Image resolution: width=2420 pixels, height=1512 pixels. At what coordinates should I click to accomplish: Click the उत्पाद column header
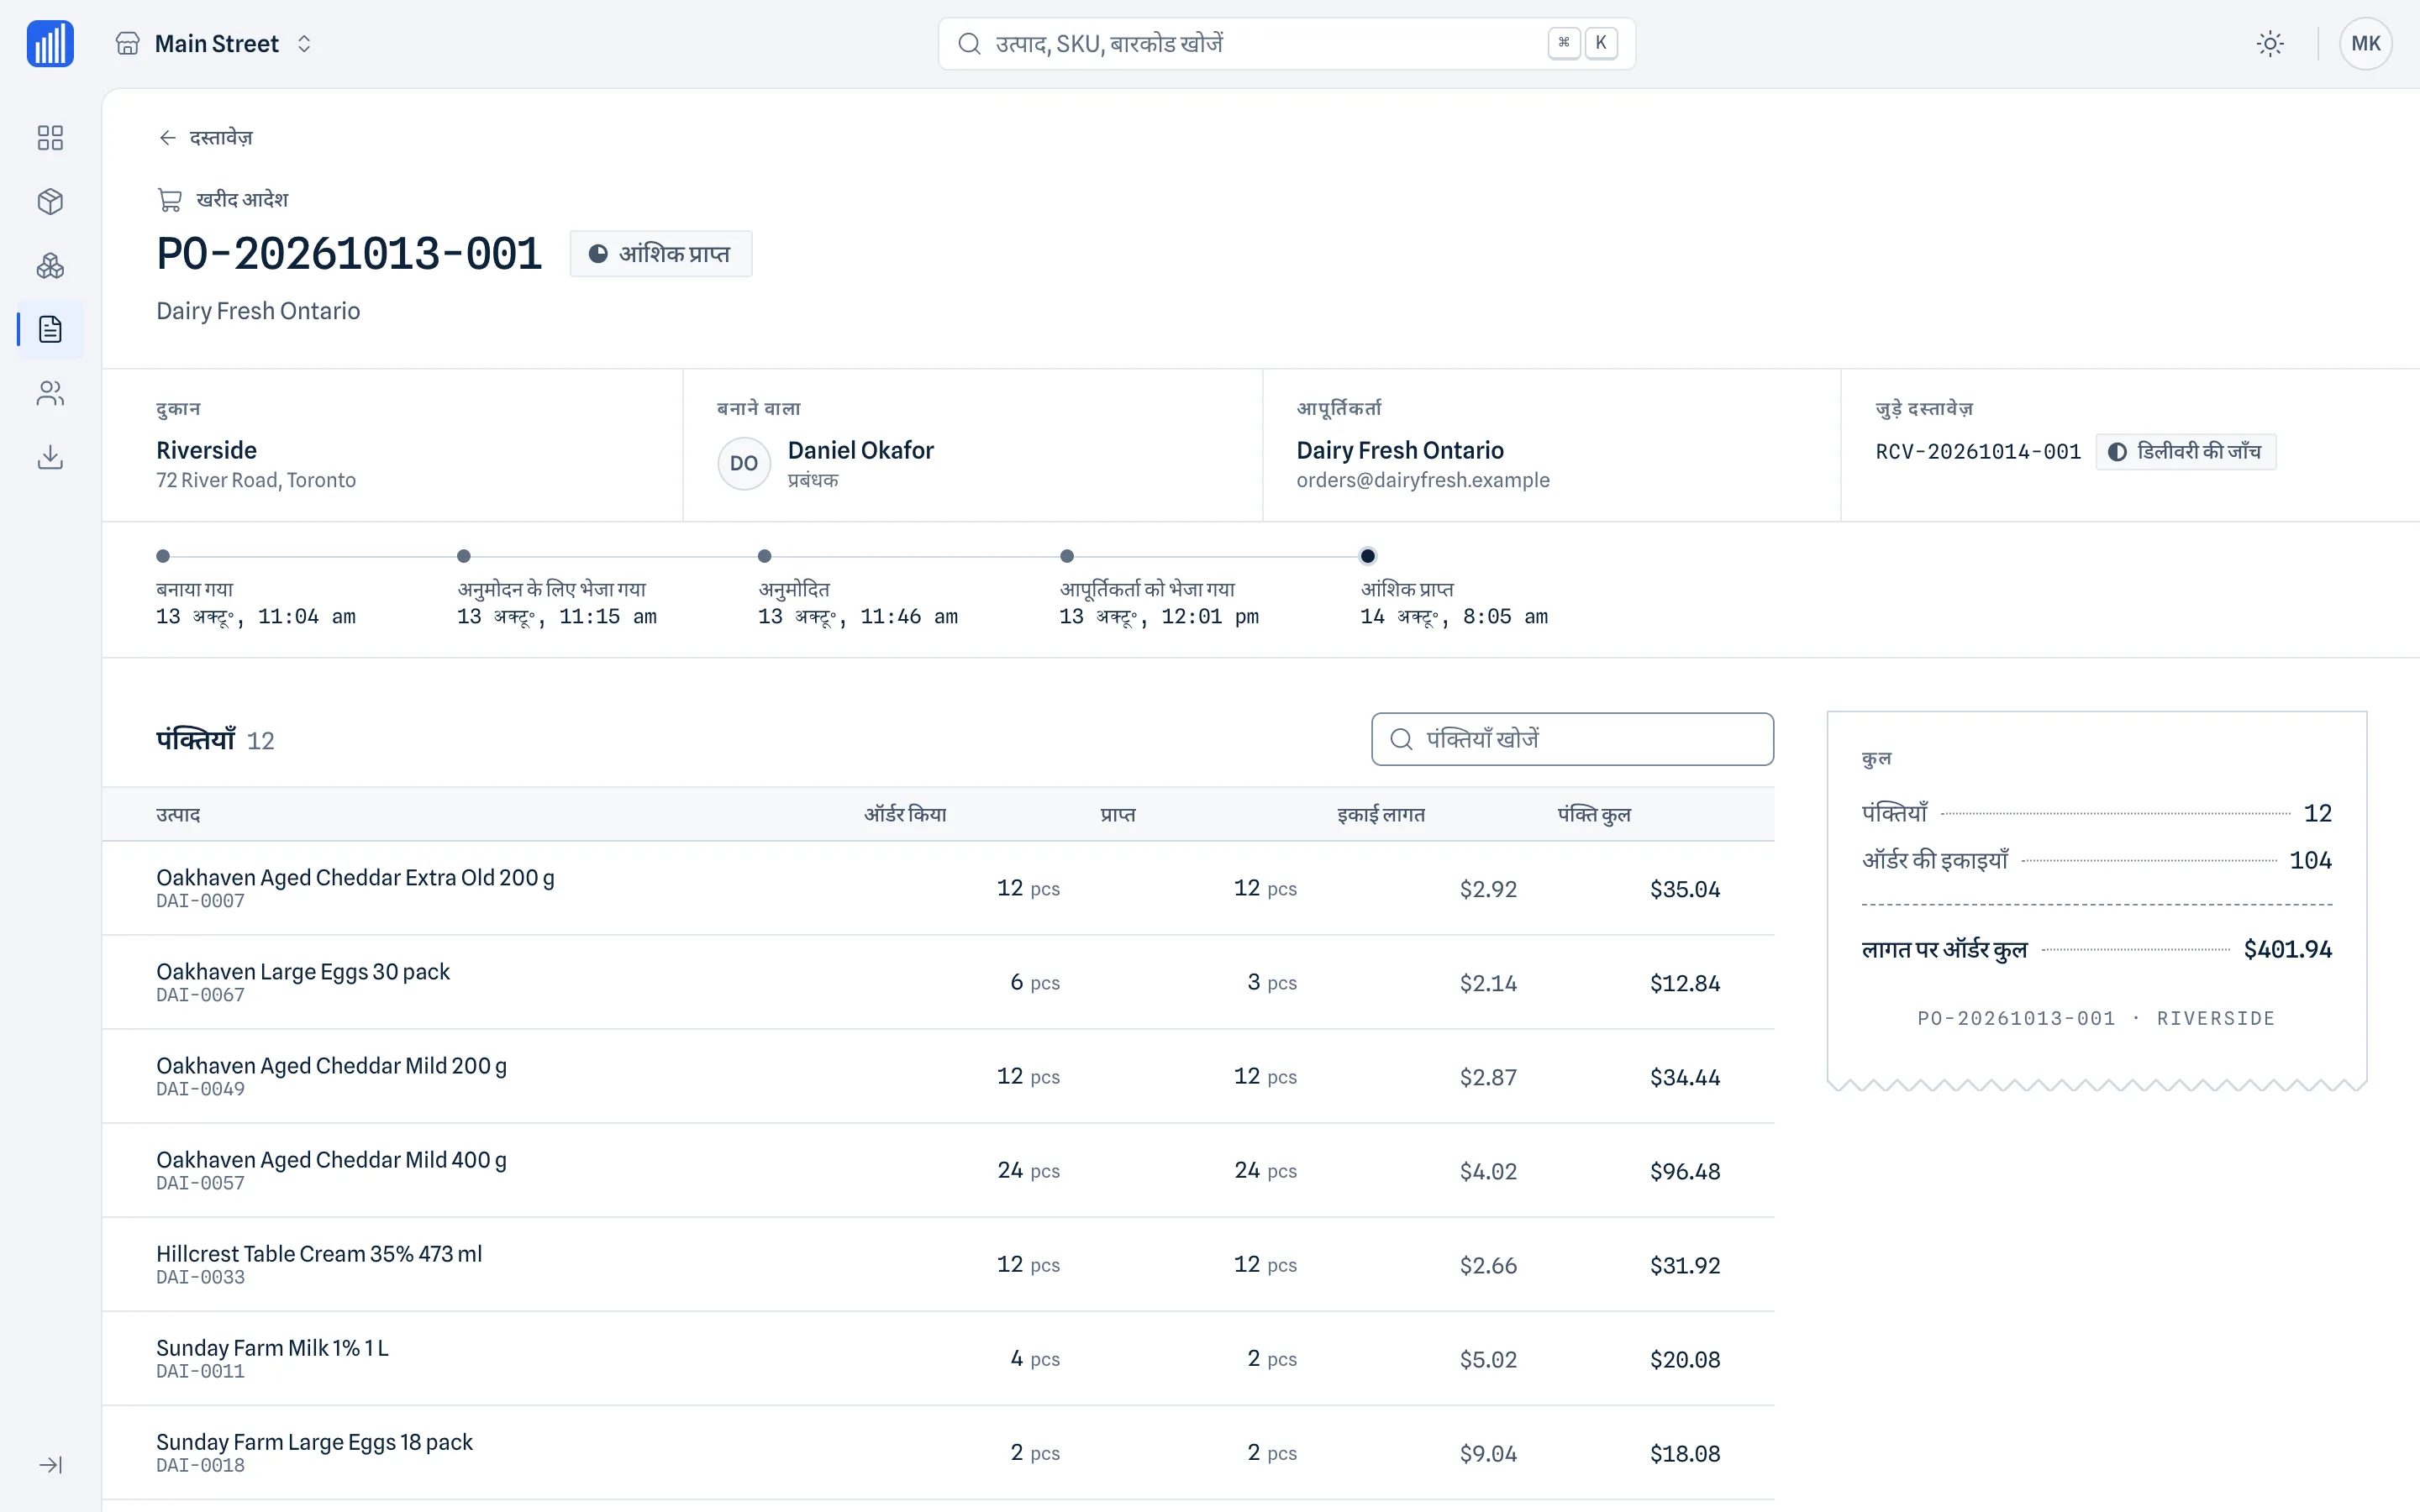[178, 815]
